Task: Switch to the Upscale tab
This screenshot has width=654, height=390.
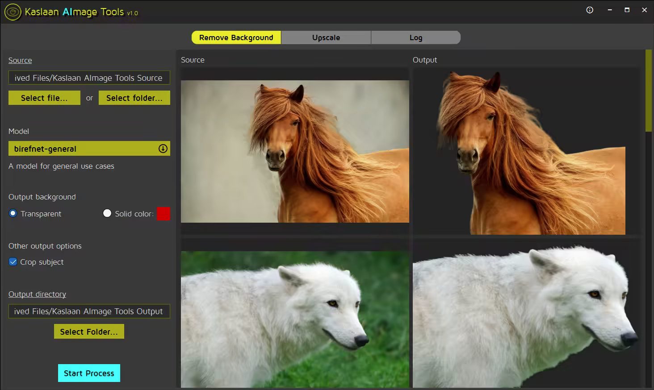Action: coord(326,37)
